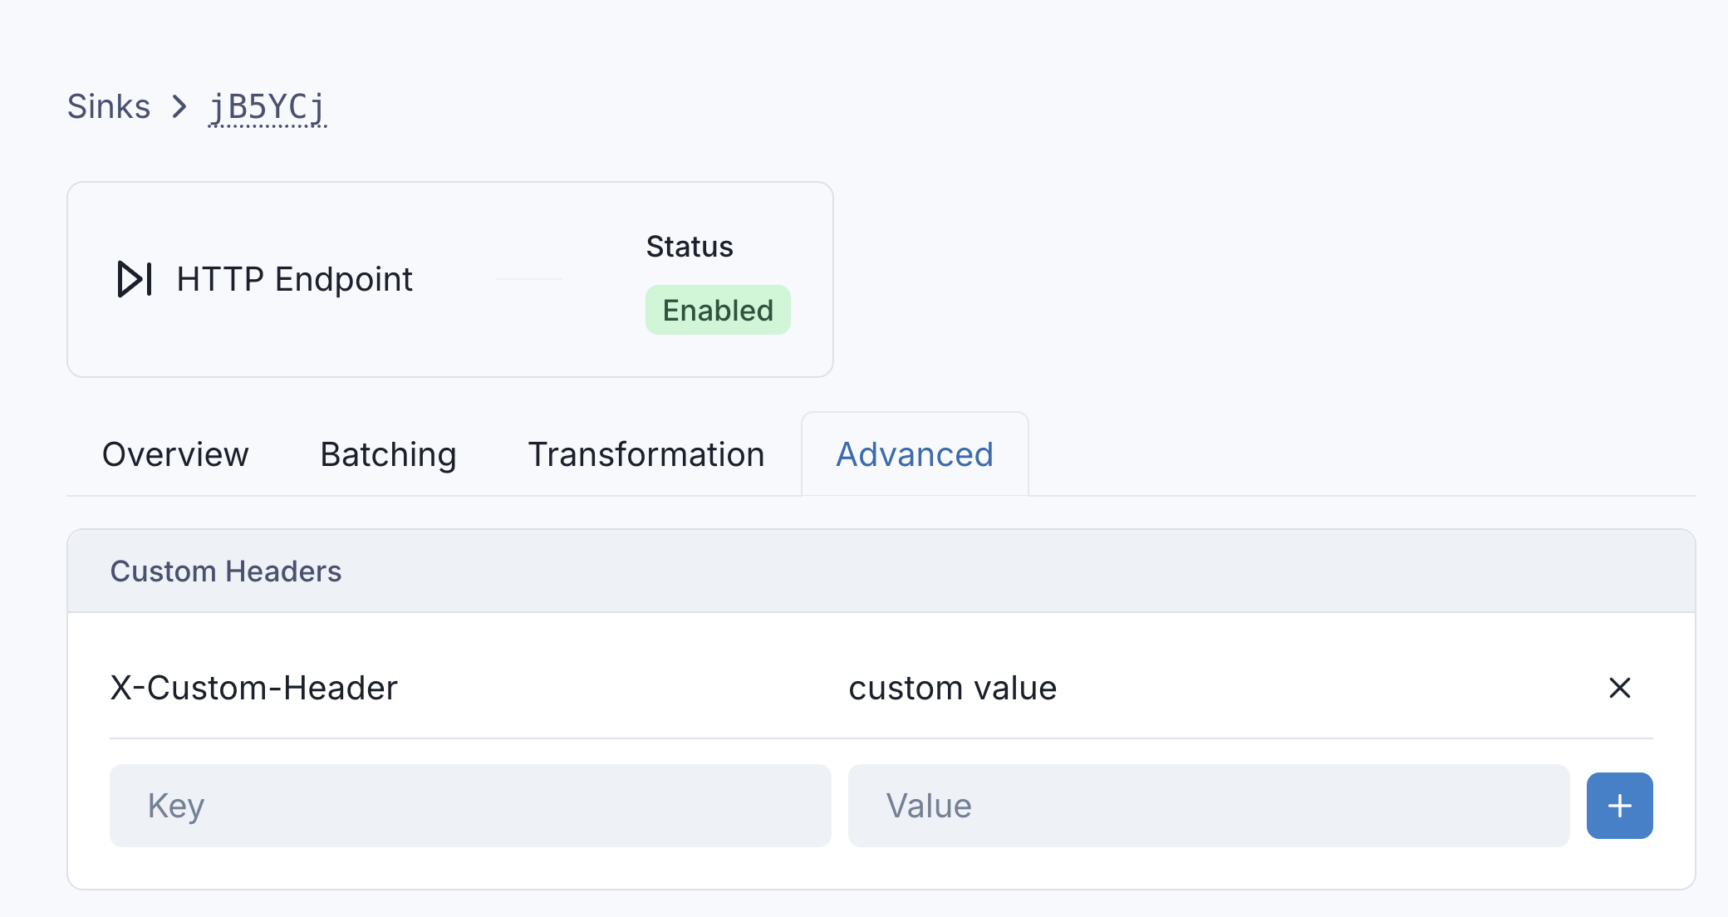Screen dimensions: 1728x917
Task: Click the blue plus add-header button
Action: point(1619,806)
